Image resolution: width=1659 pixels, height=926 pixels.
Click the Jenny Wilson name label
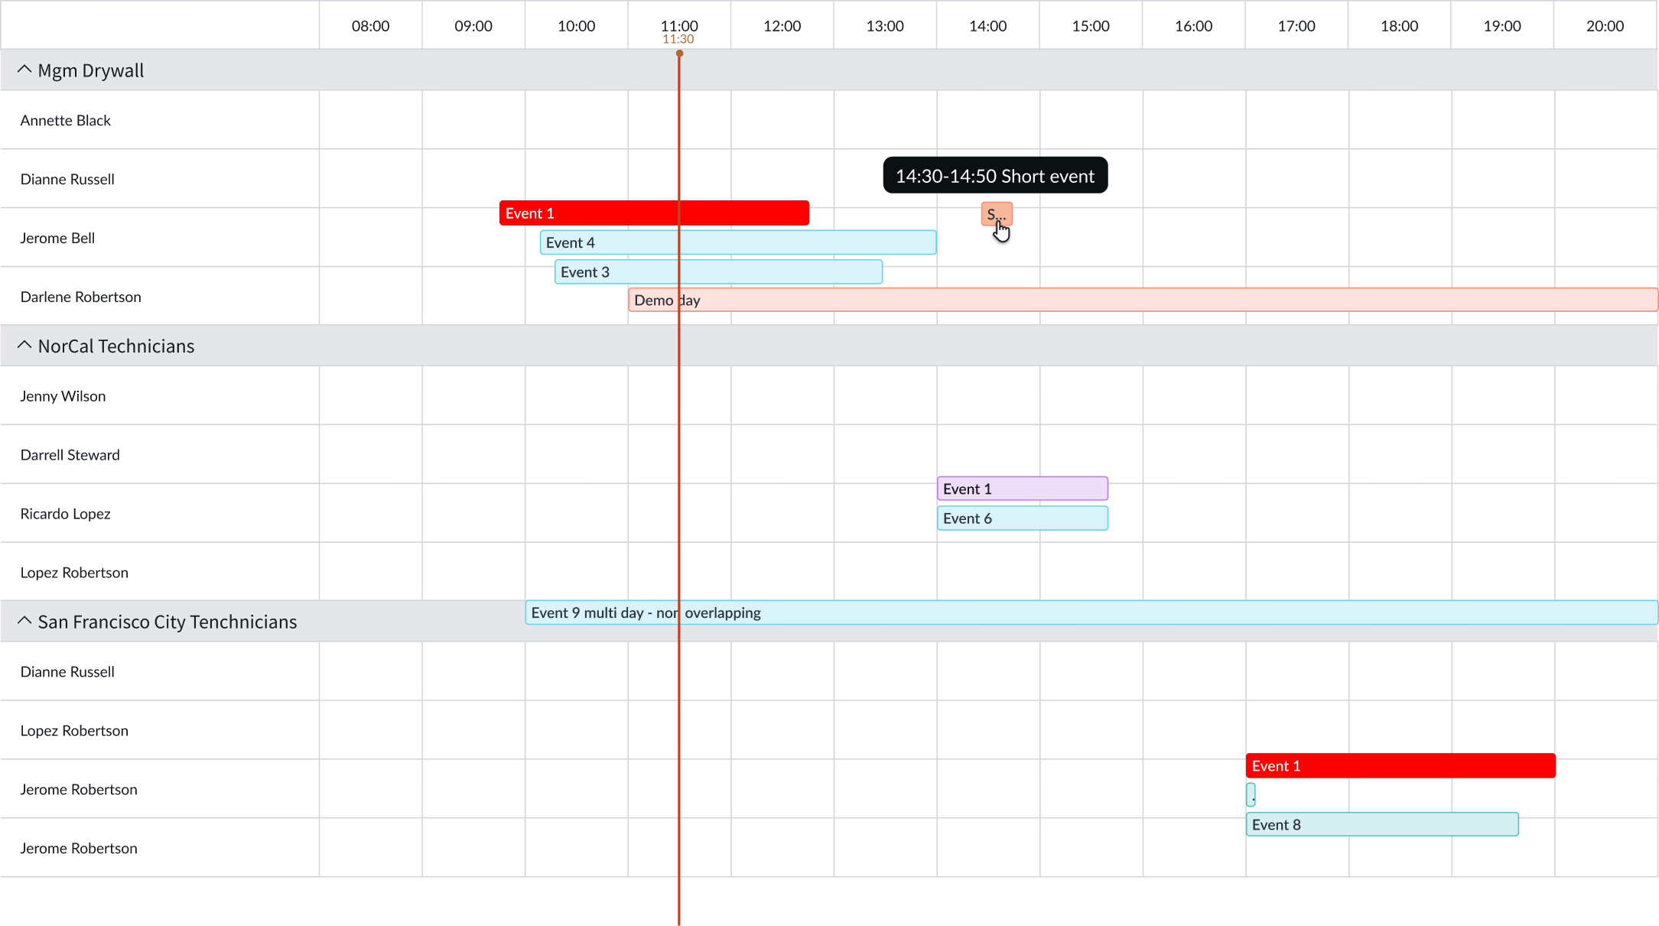click(63, 395)
